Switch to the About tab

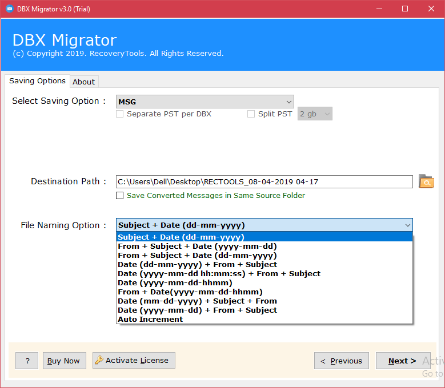tap(84, 82)
